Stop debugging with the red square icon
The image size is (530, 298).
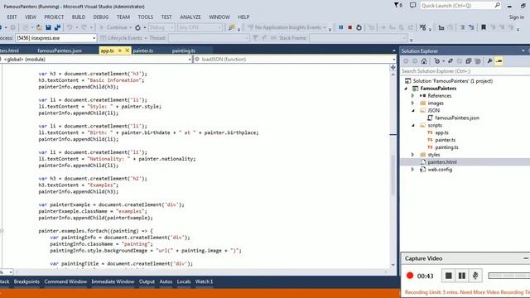pyautogui.click(x=349, y=27)
